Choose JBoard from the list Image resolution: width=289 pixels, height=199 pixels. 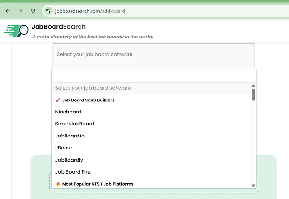[151, 148]
